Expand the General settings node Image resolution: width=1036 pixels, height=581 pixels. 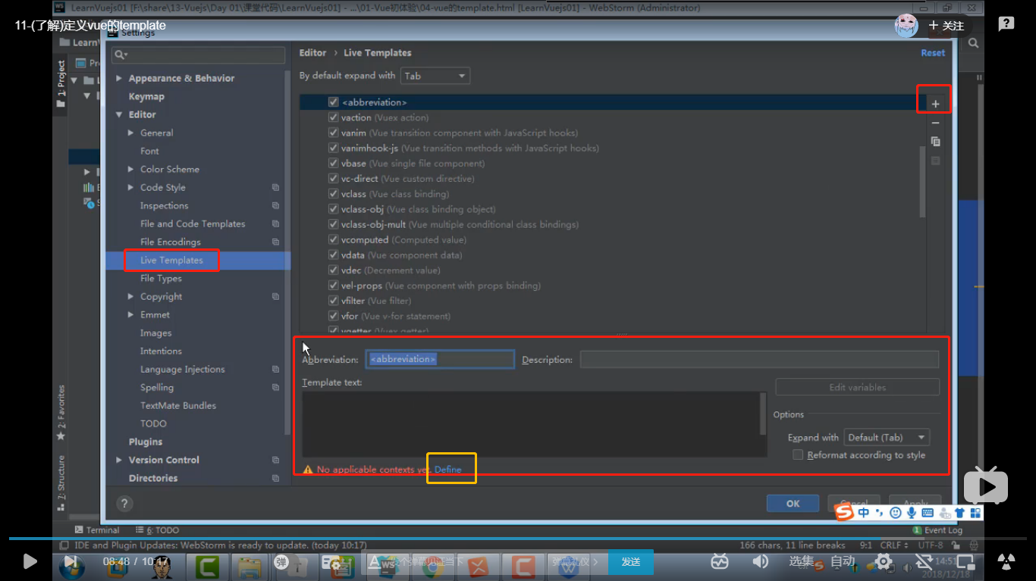(x=131, y=133)
